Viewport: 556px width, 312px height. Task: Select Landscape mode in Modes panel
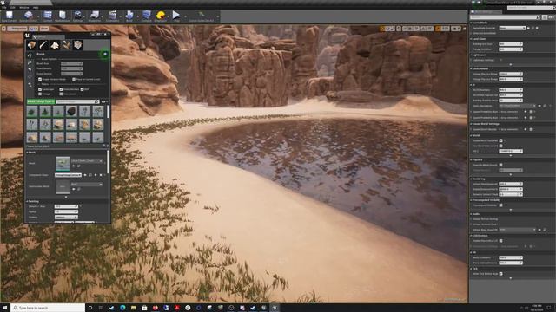coord(55,44)
